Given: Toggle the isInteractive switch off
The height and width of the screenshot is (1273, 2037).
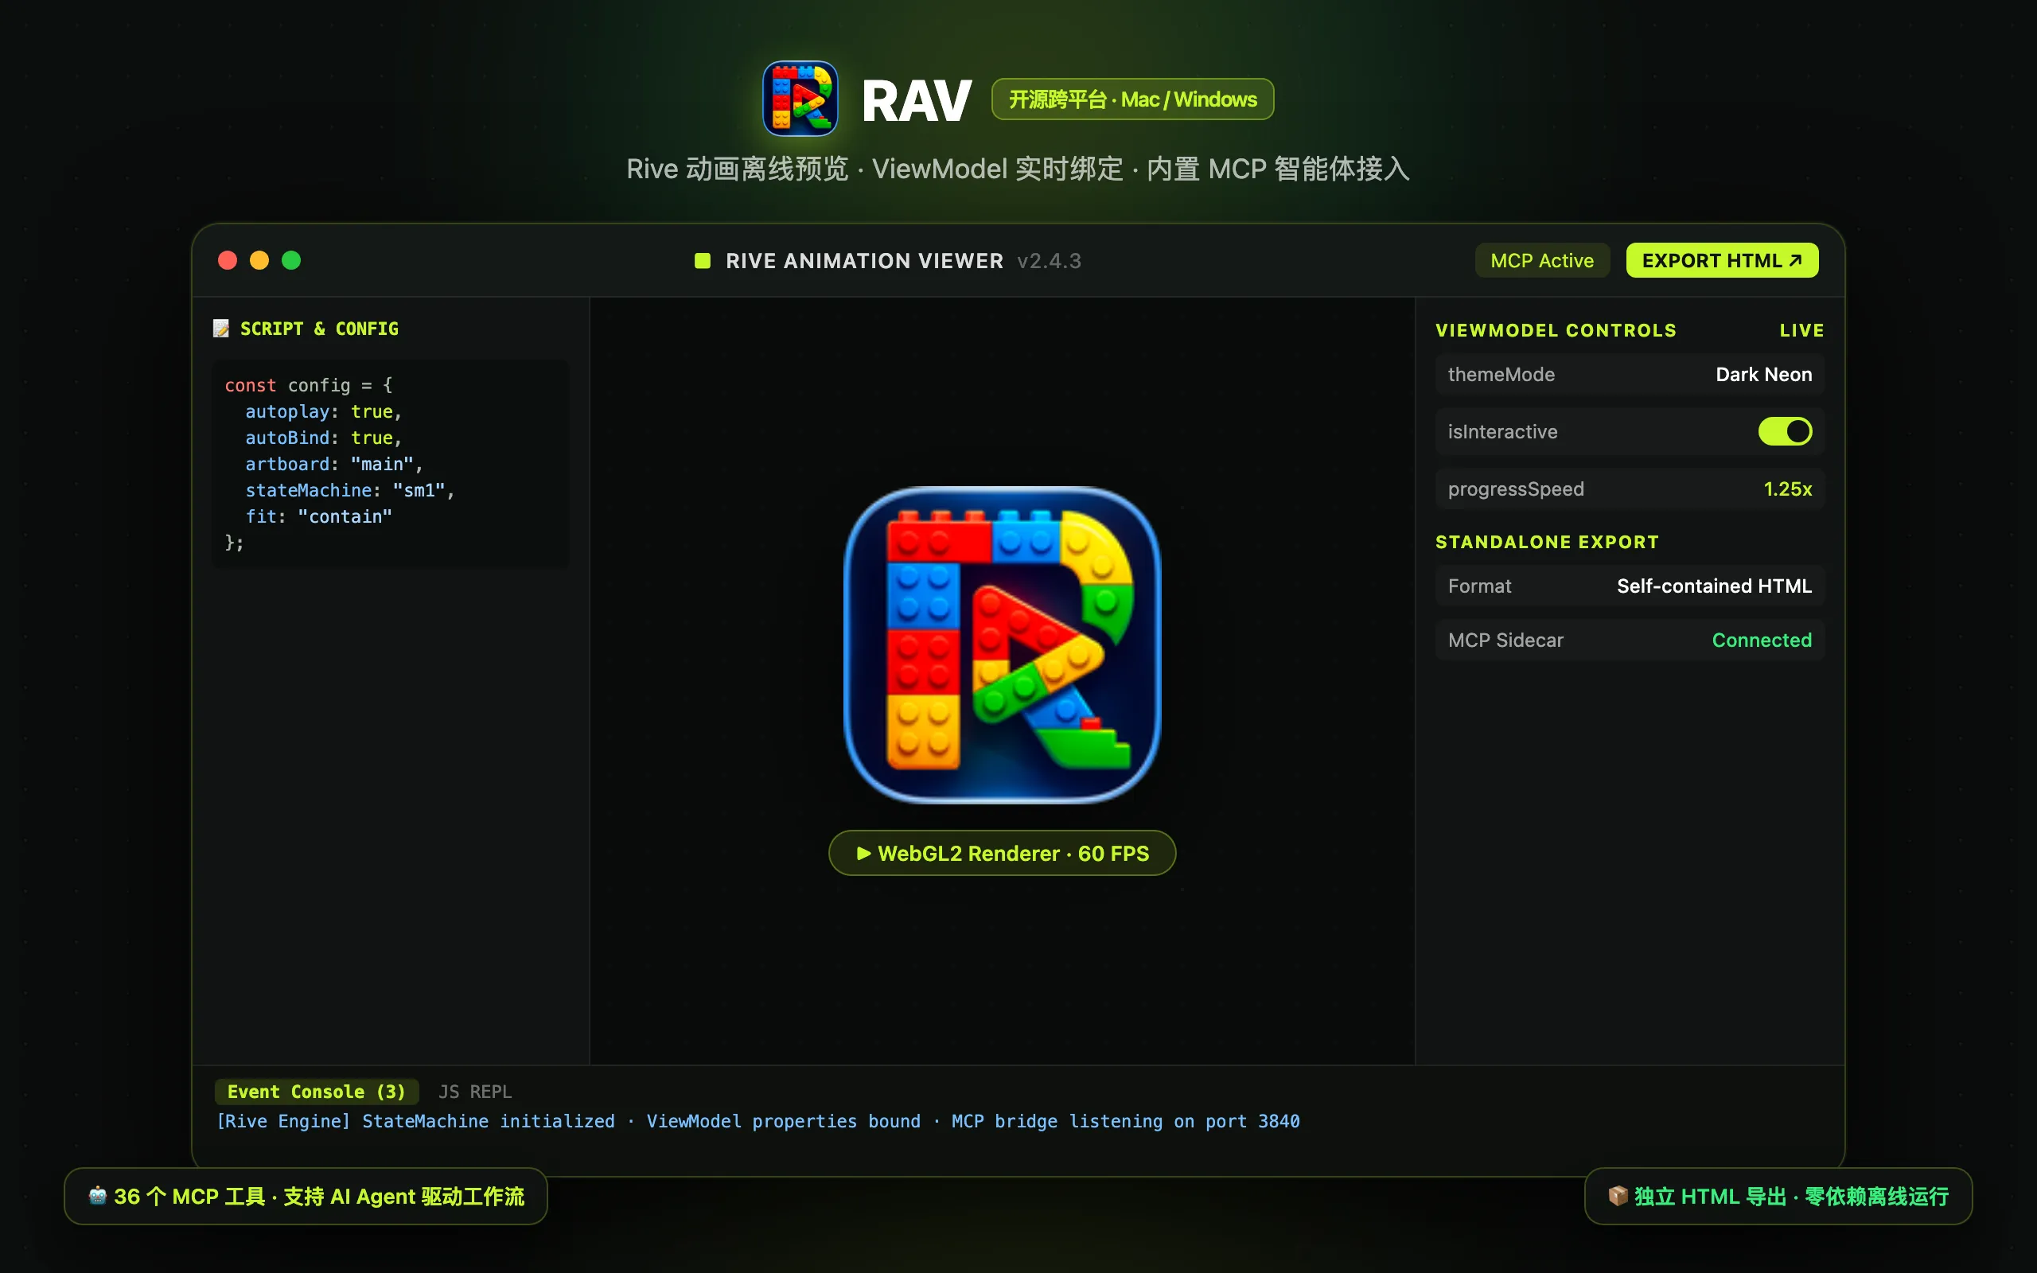Looking at the screenshot, I should pyautogui.click(x=1785, y=431).
